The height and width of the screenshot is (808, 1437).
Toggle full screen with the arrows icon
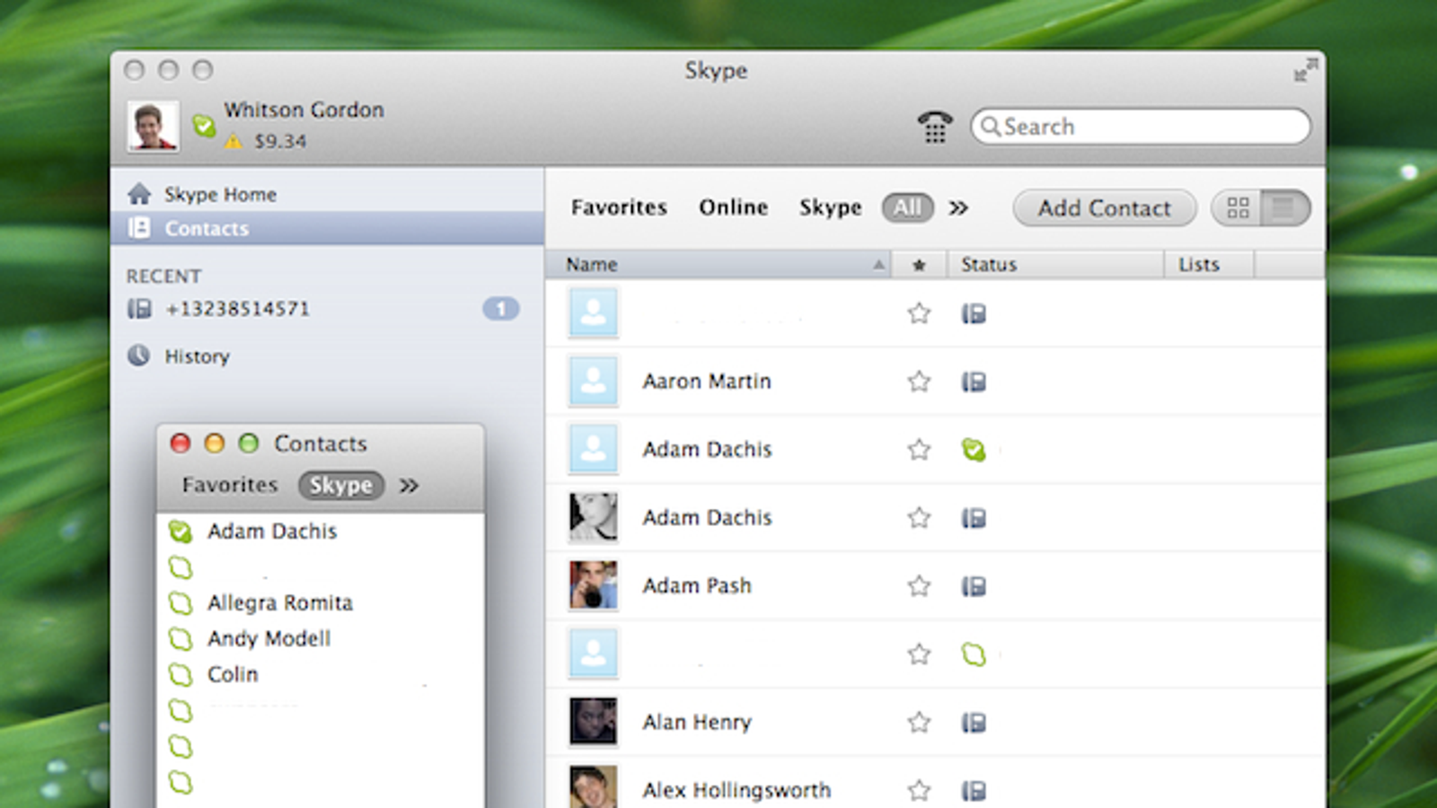tap(1306, 69)
